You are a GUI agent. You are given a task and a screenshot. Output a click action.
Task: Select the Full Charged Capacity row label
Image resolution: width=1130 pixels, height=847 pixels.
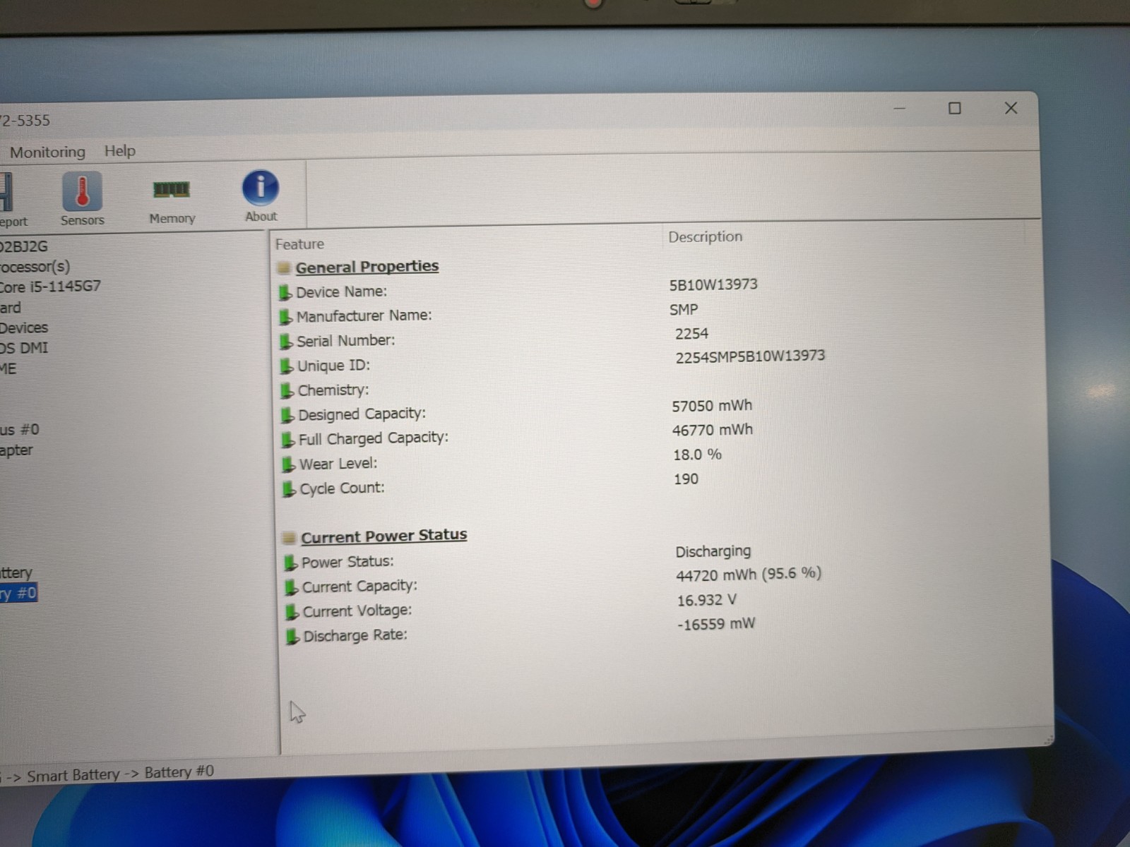374,438
